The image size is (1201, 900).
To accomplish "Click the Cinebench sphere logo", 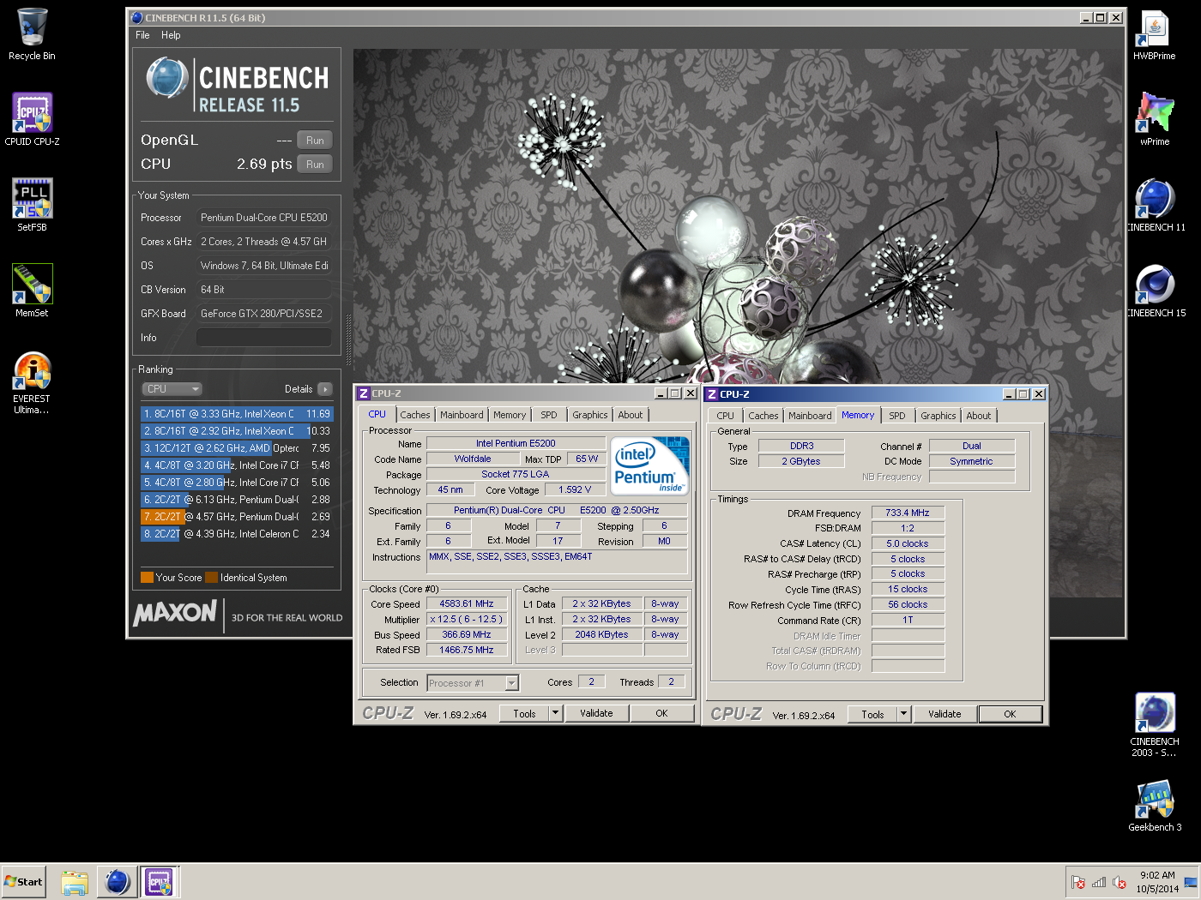I will click(x=167, y=80).
